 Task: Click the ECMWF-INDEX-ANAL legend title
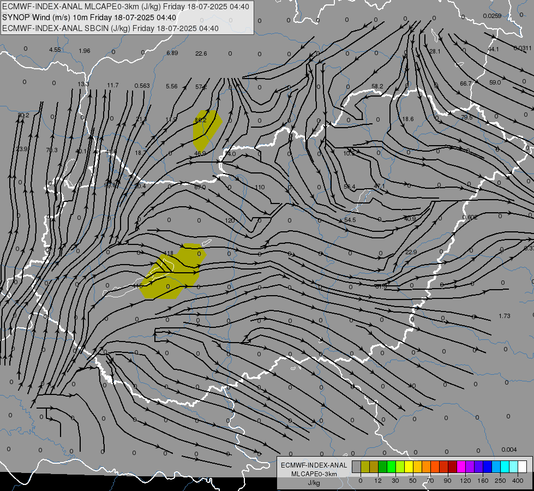(x=314, y=465)
